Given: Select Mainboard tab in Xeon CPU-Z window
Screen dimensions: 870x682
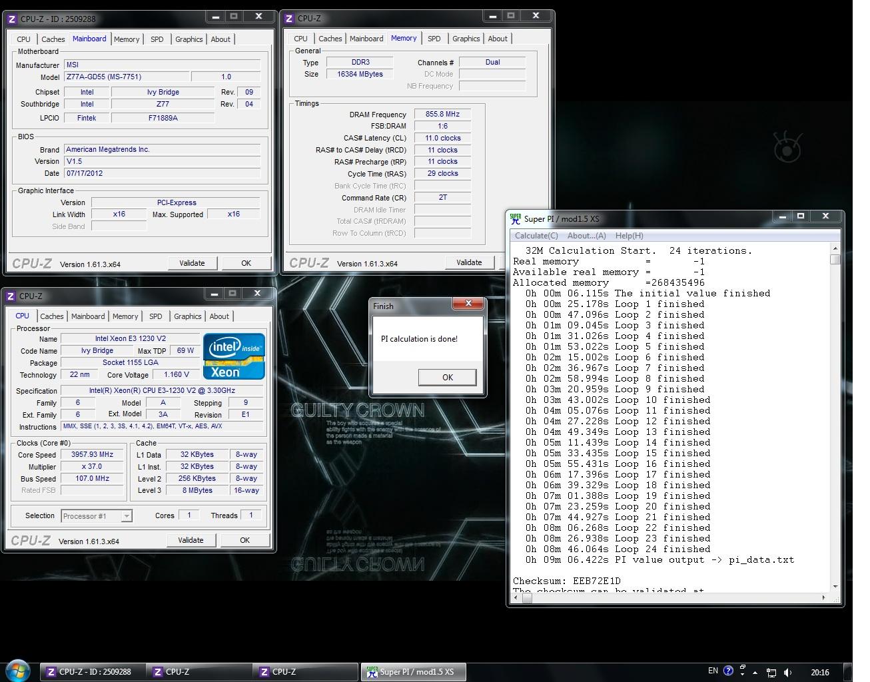Looking at the screenshot, I should pos(88,316).
